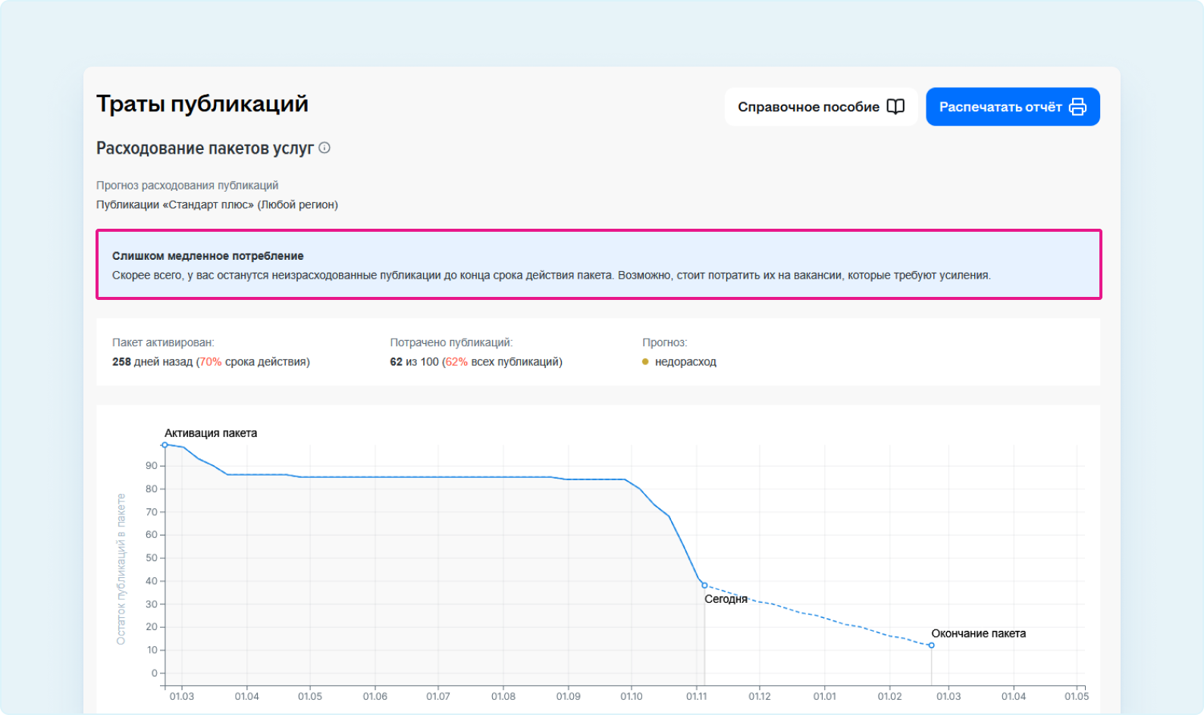Click the 50 label on y-axis
This screenshot has width=1204, height=715.
click(x=152, y=558)
